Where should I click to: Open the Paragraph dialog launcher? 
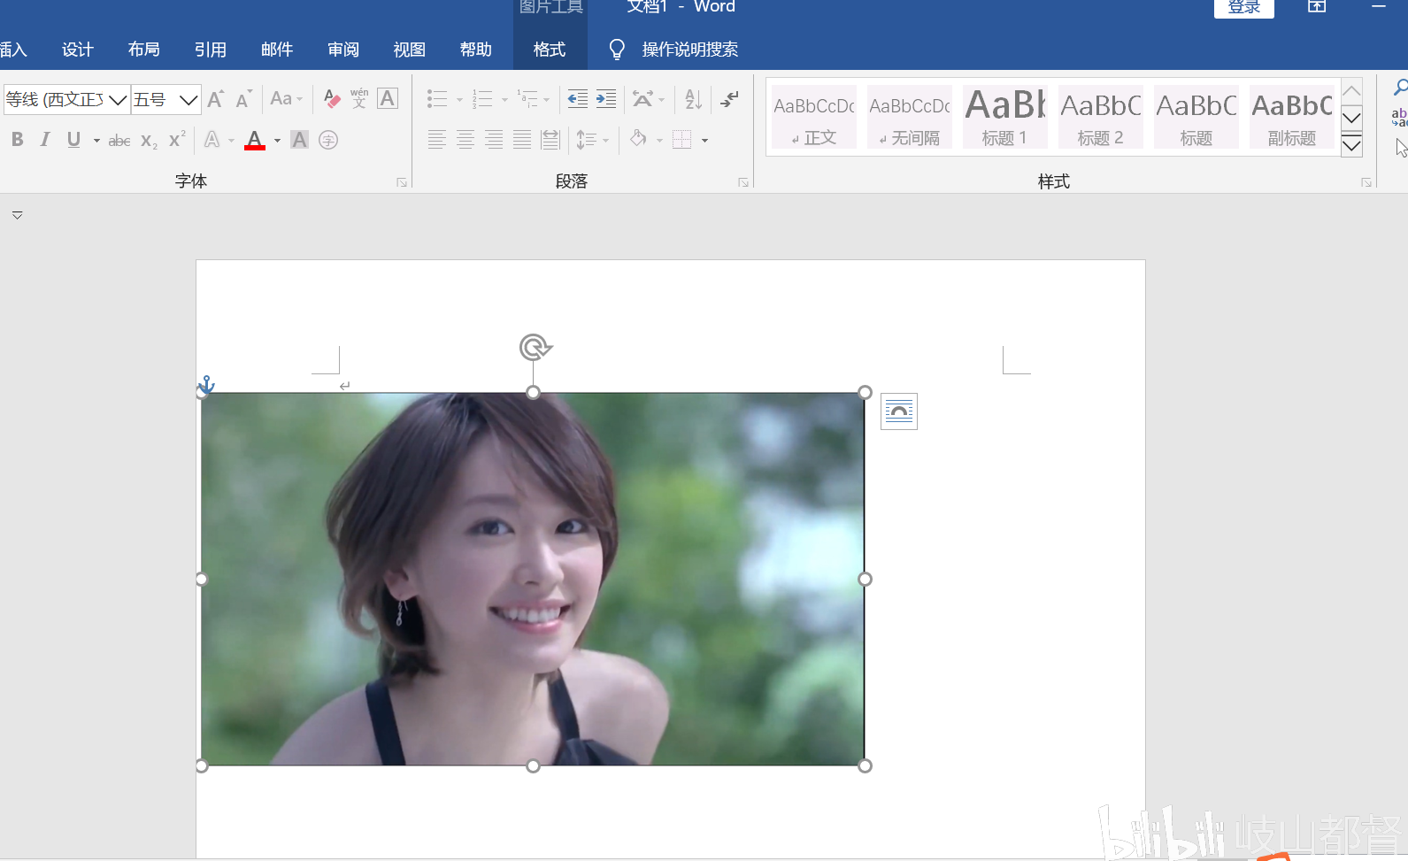[x=743, y=182]
